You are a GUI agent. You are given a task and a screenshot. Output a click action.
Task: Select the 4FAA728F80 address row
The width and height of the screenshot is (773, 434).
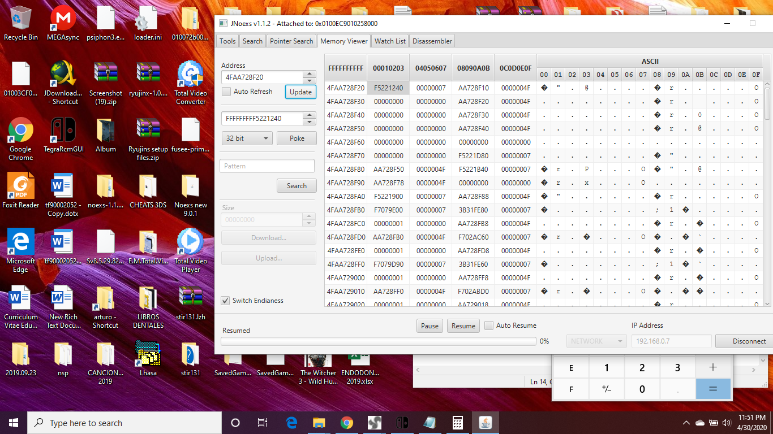click(346, 170)
